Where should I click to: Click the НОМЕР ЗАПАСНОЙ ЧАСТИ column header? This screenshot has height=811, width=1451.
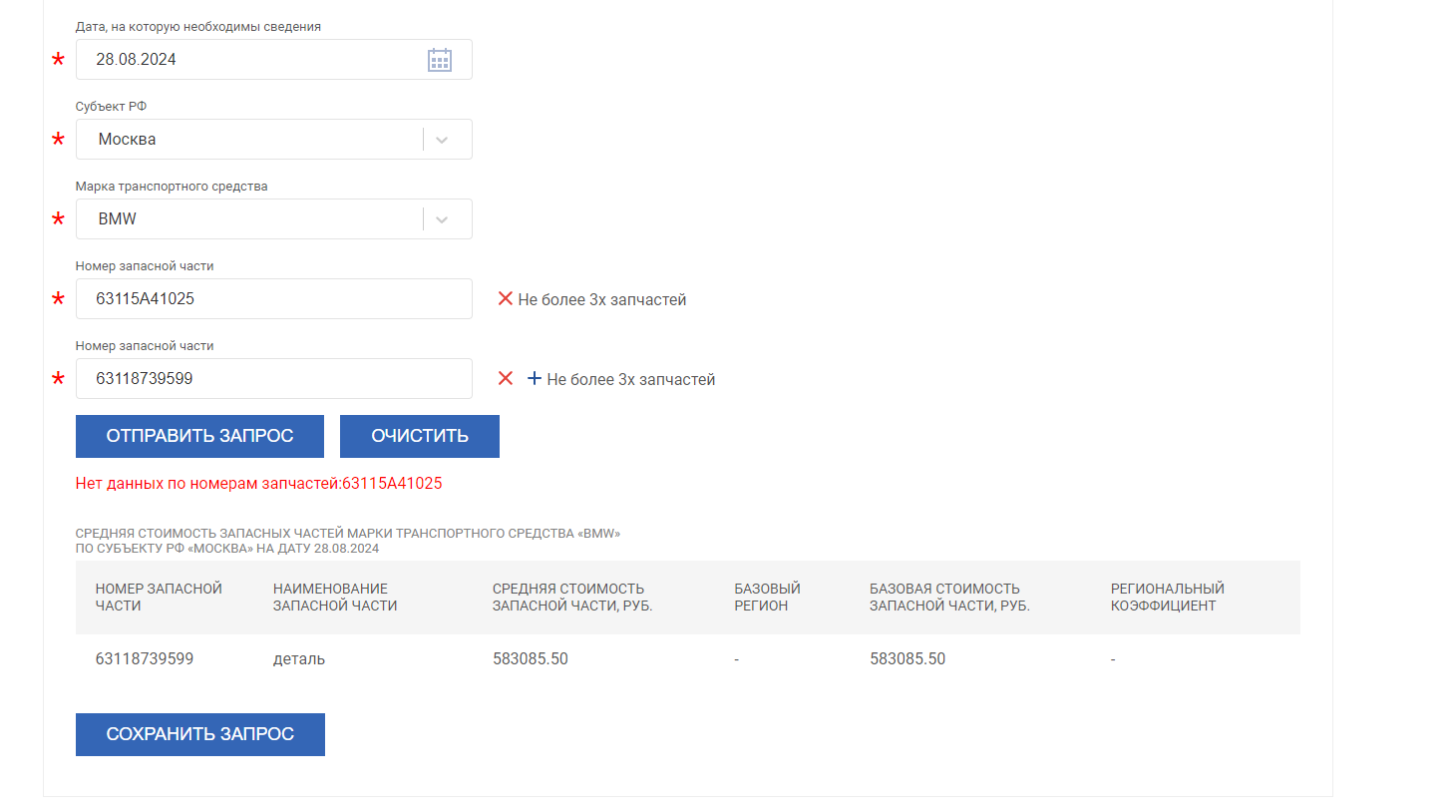click(x=159, y=597)
